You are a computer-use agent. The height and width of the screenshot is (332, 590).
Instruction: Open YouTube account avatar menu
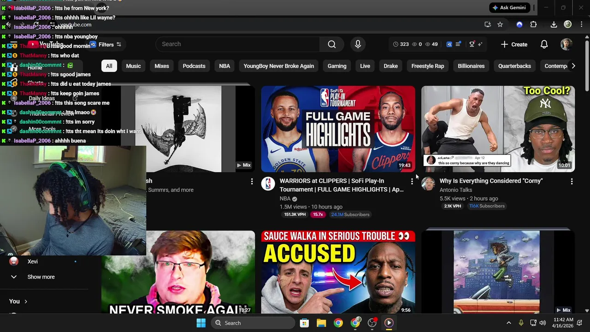coord(566,44)
